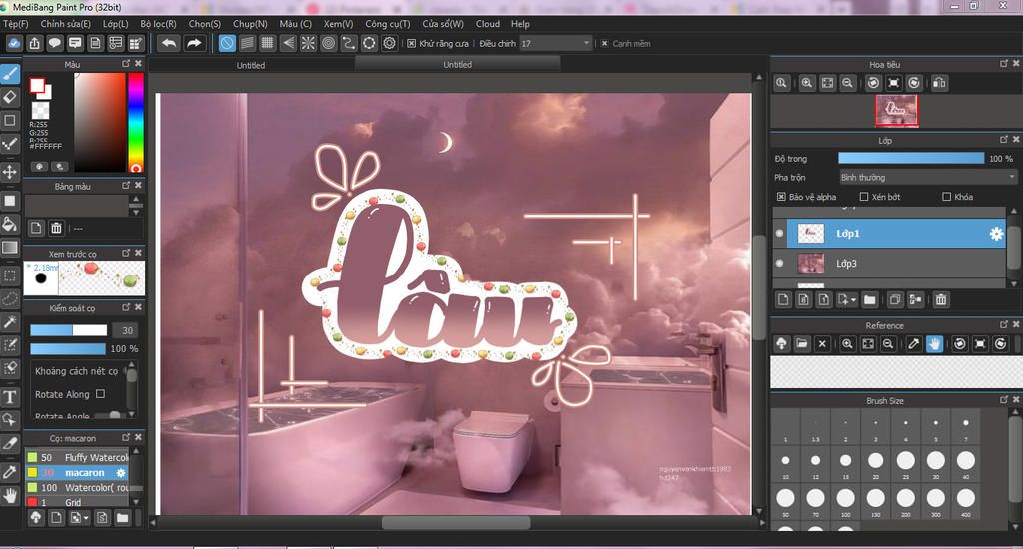Select the Fluffy Watercolor brush
The image size is (1023, 549).
click(x=78, y=457)
